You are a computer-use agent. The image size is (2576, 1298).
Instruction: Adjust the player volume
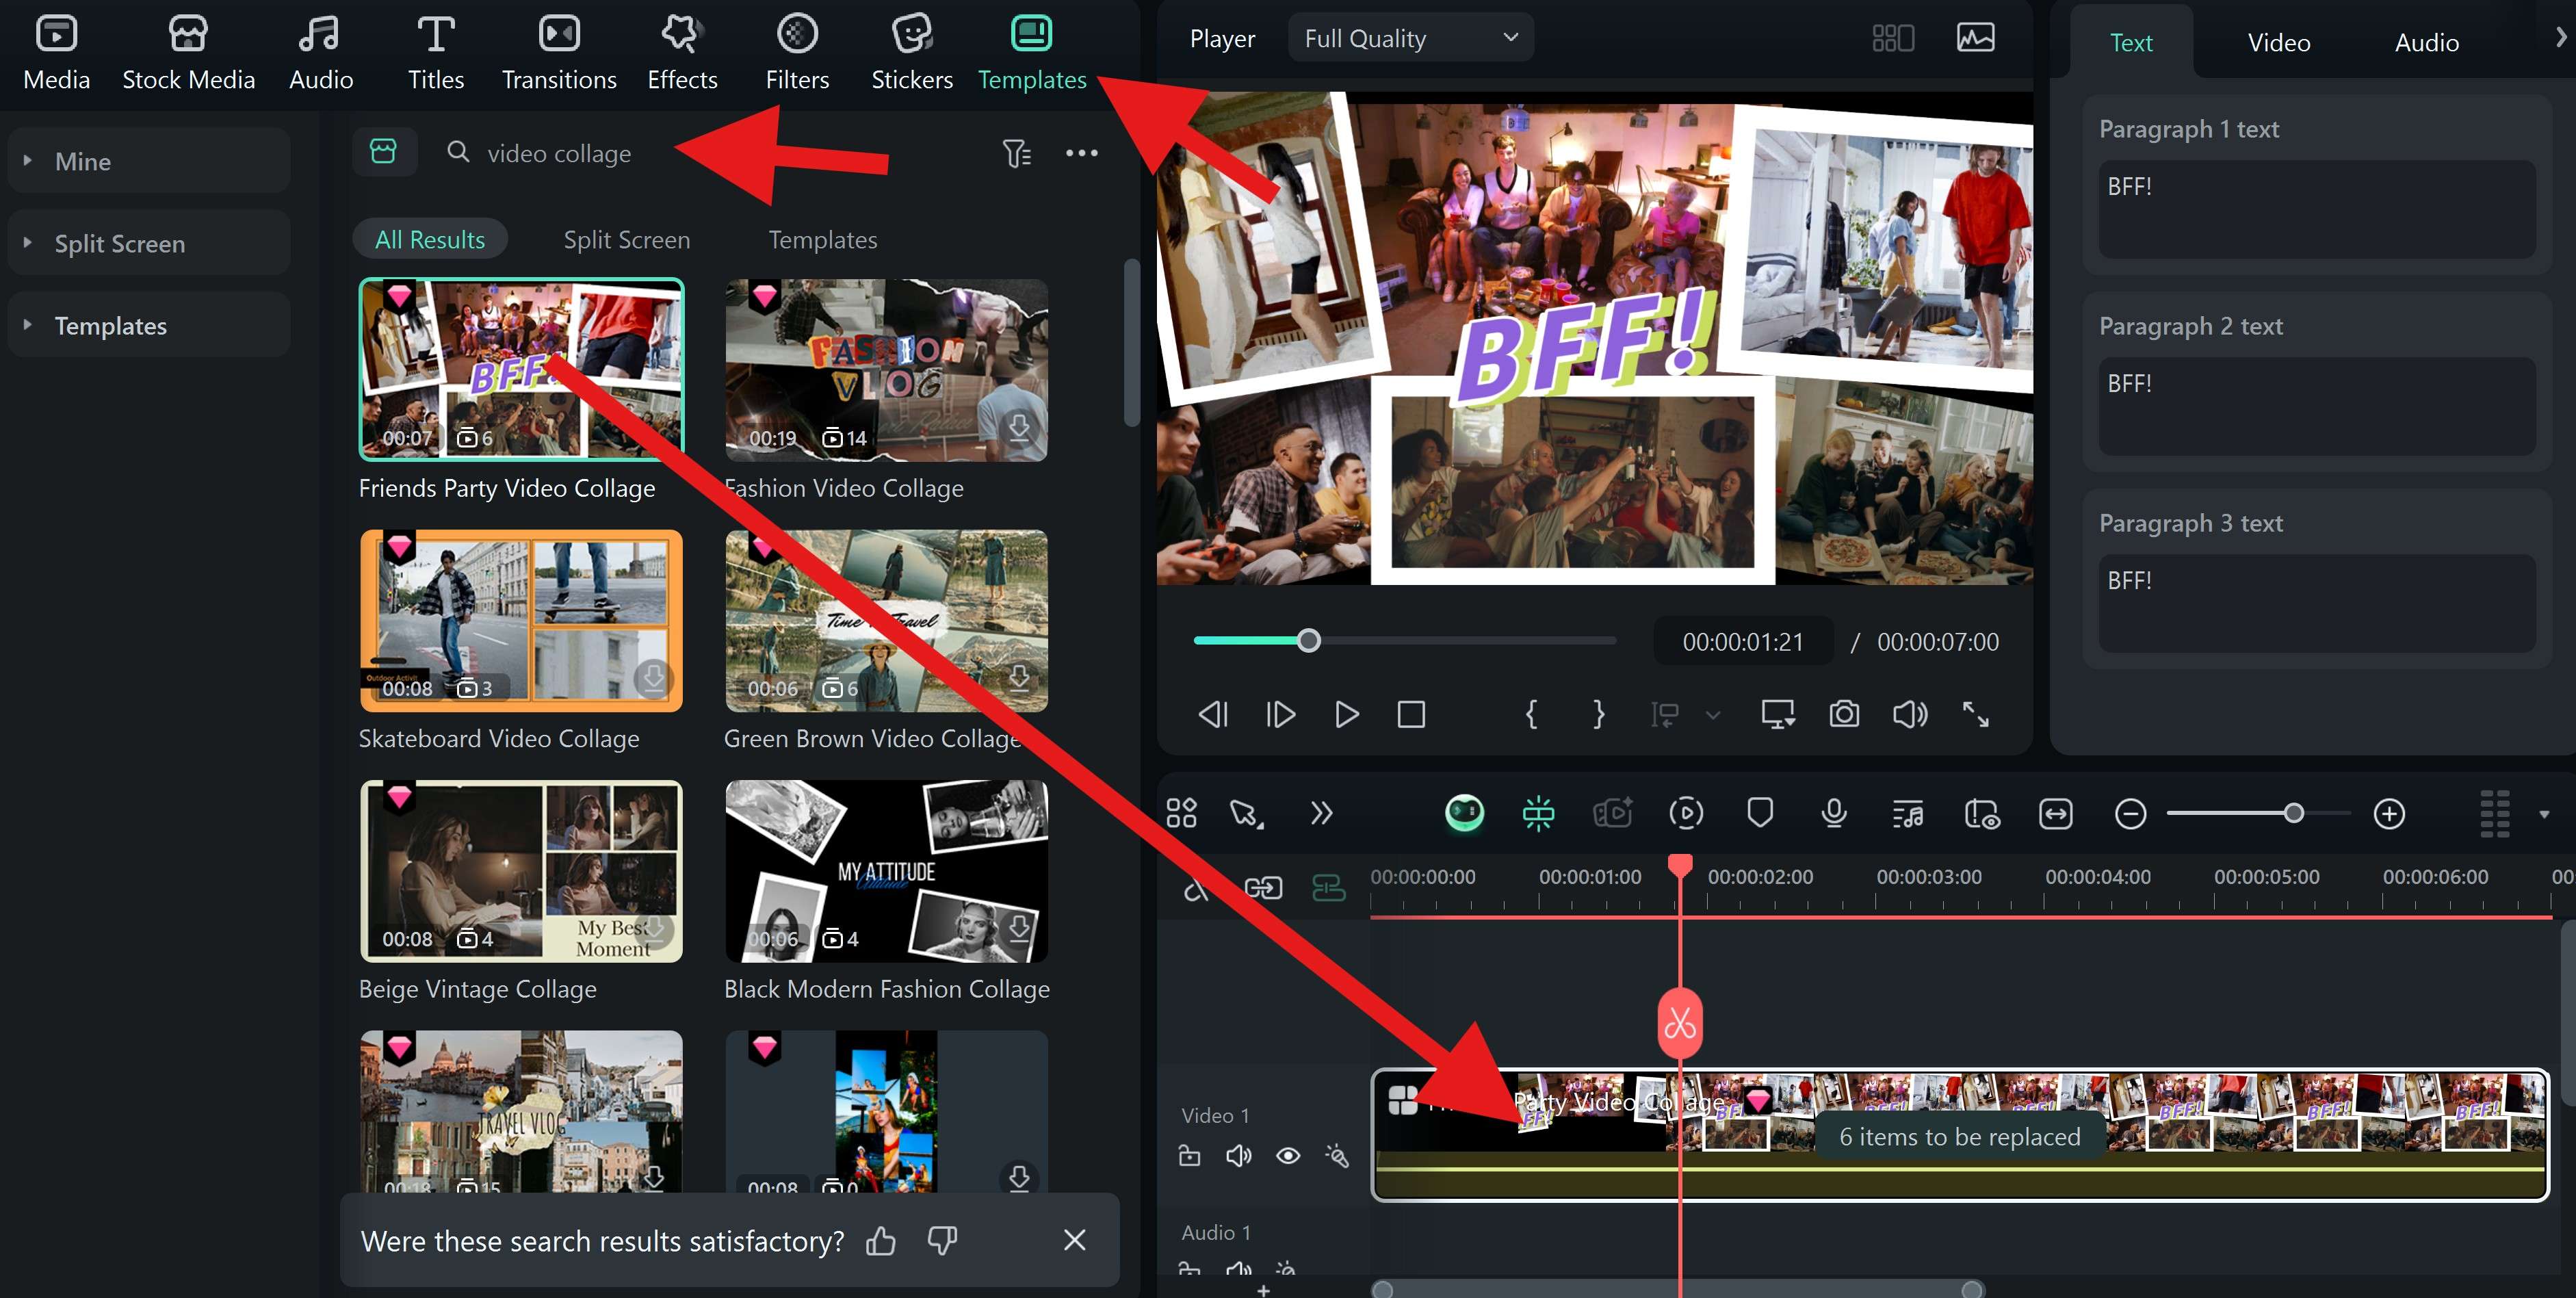pyautogui.click(x=1910, y=714)
